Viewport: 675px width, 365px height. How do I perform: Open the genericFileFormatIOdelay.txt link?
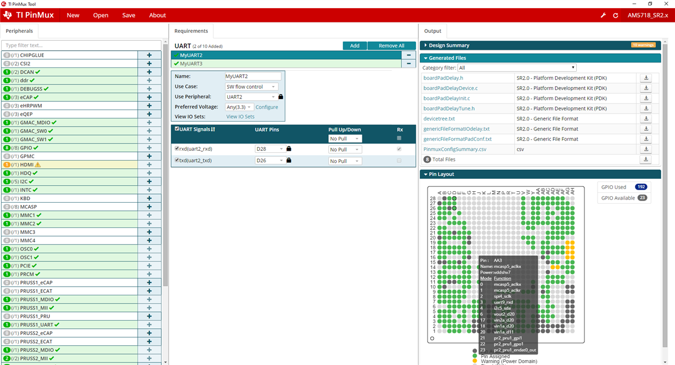[457, 129]
